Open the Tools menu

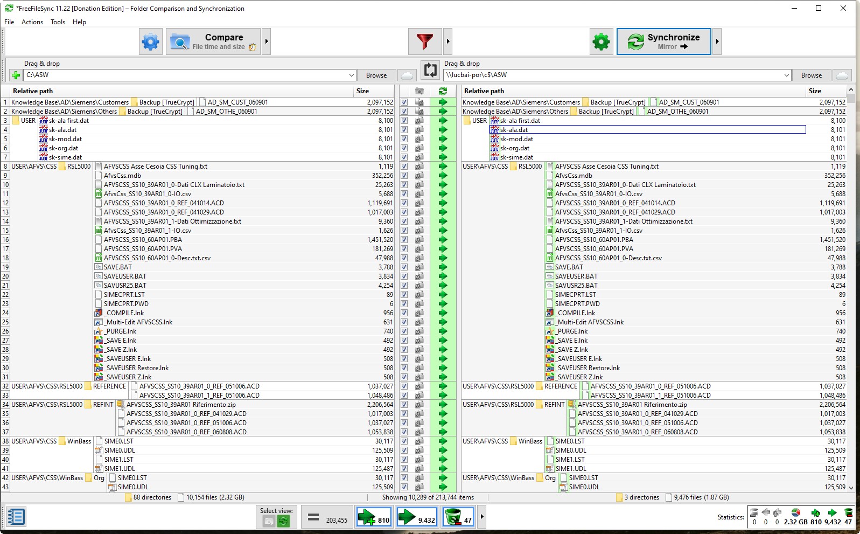[58, 22]
